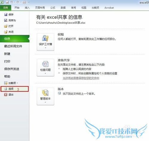Switch to the 开始 (Home) ribbon tab

pyautogui.click(x=17, y=8)
